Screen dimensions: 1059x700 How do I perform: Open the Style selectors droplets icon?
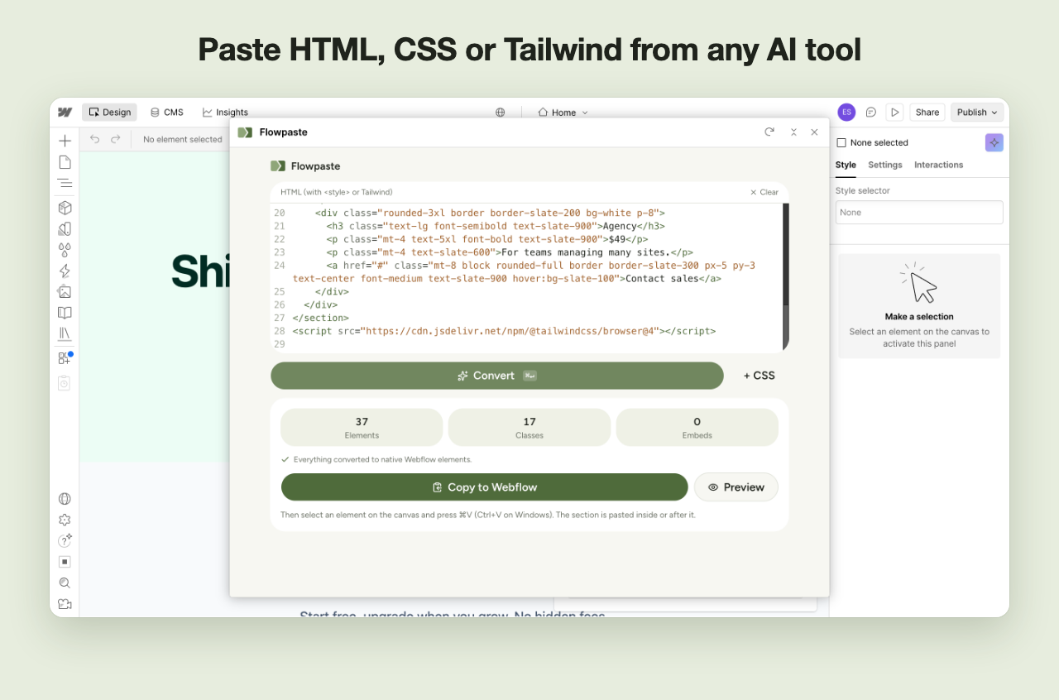[x=65, y=250]
